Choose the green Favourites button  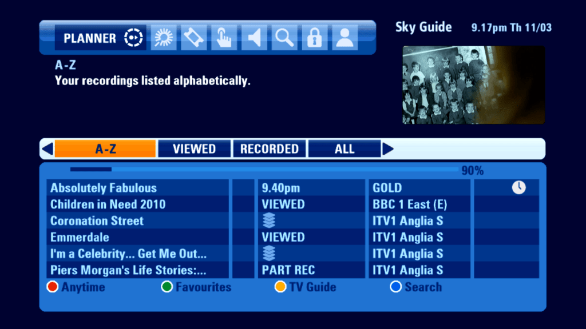[196, 287]
